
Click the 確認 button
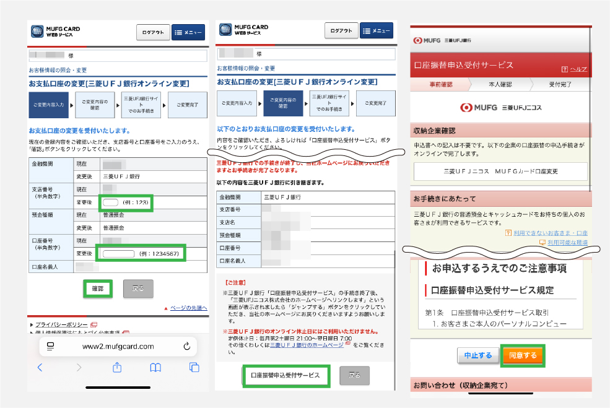pyautogui.click(x=98, y=289)
